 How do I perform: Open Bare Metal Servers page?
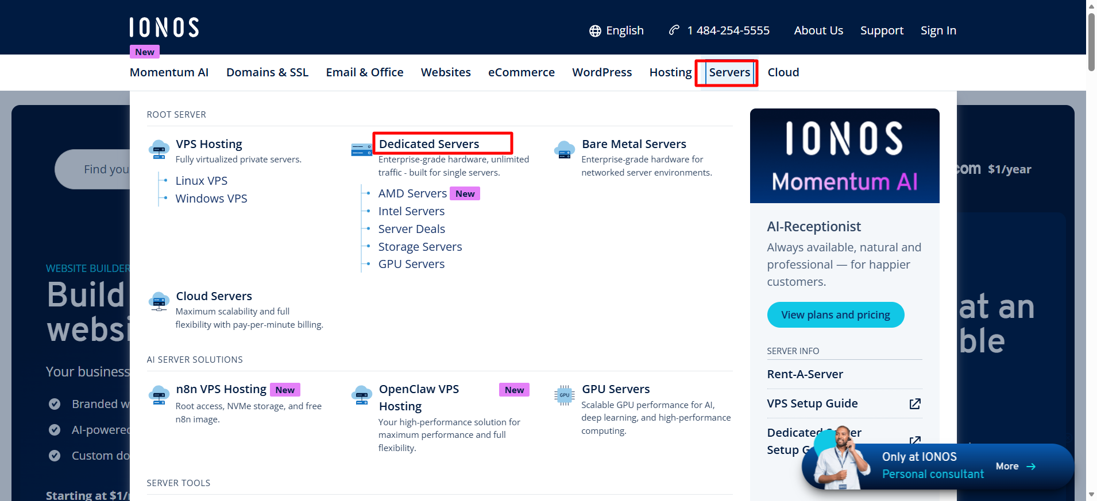634,144
